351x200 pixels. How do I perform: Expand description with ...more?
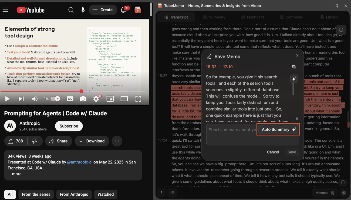(15, 174)
